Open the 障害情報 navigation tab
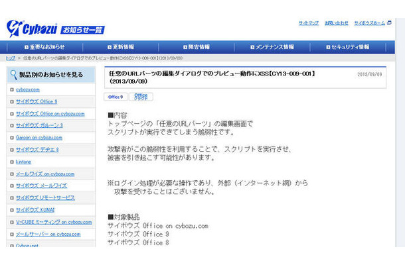405x265 pixels. [x=197, y=47]
